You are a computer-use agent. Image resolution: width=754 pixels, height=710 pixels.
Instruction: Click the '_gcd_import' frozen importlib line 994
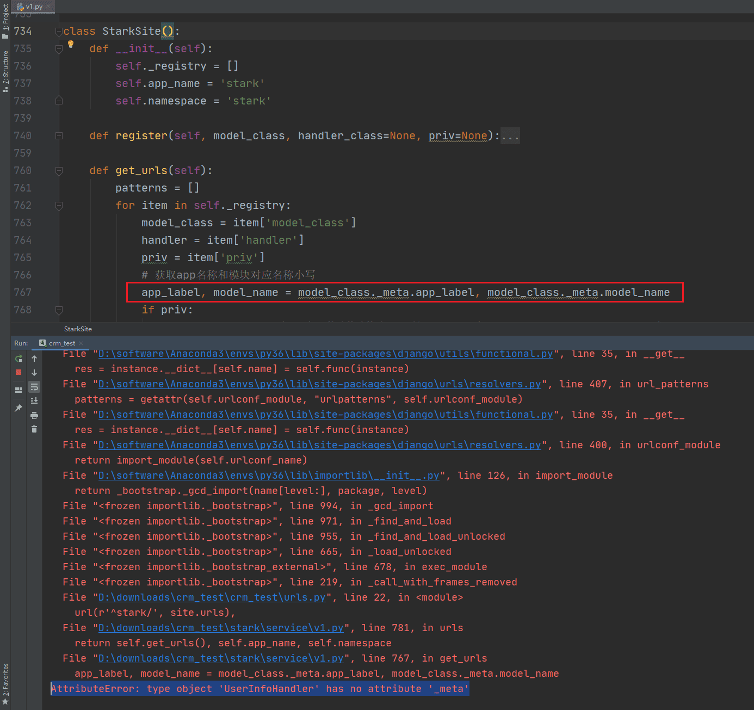pos(248,506)
